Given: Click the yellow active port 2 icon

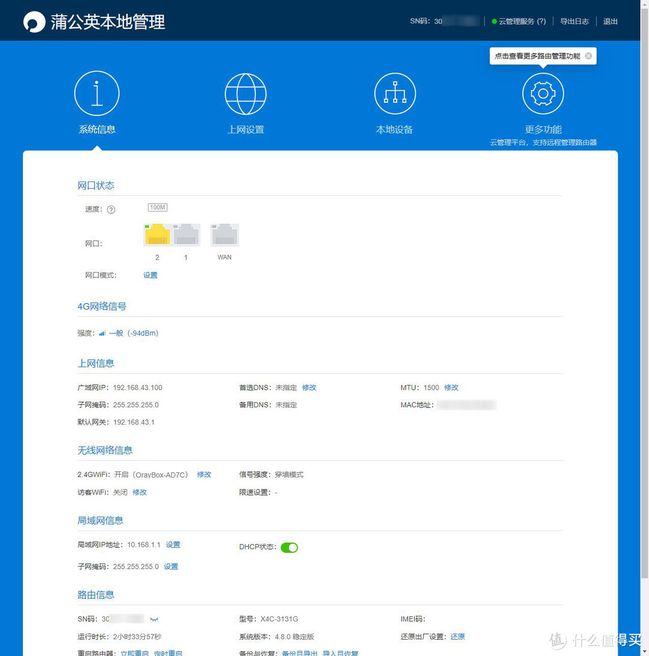Looking at the screenshot, I should [x=157, y=234].
